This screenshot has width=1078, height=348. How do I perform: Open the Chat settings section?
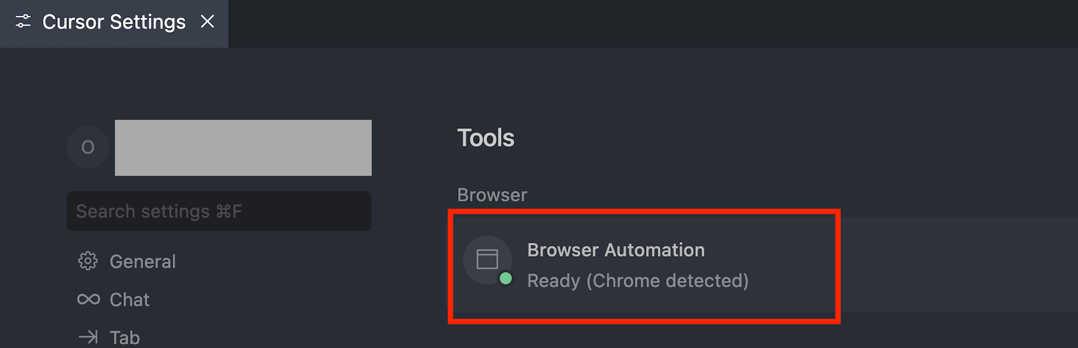(x=130, y=300)
